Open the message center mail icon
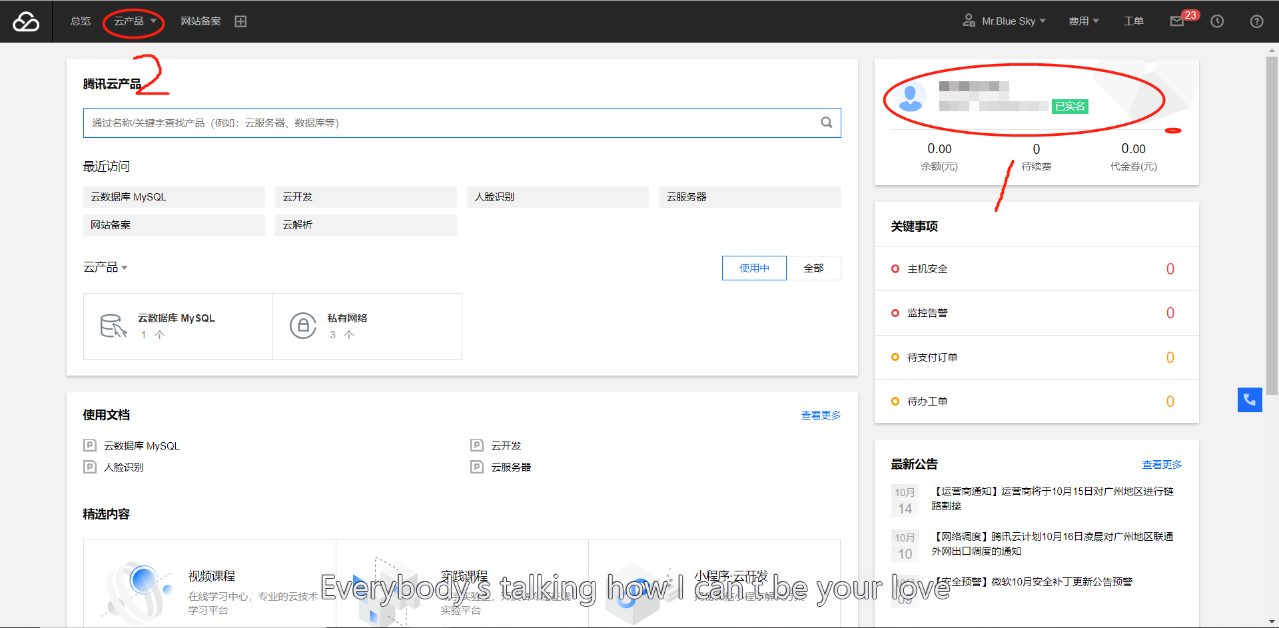1279x628 pixels. (1178, 21)
